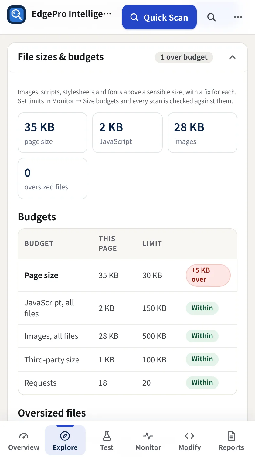Screen dimensions: 255x459
Task: Click the Requests limit of 20
Action: click(x=147, y=383)
